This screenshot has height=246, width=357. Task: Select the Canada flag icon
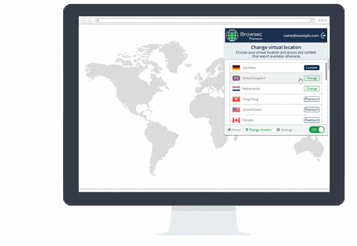tap(236, 120)
